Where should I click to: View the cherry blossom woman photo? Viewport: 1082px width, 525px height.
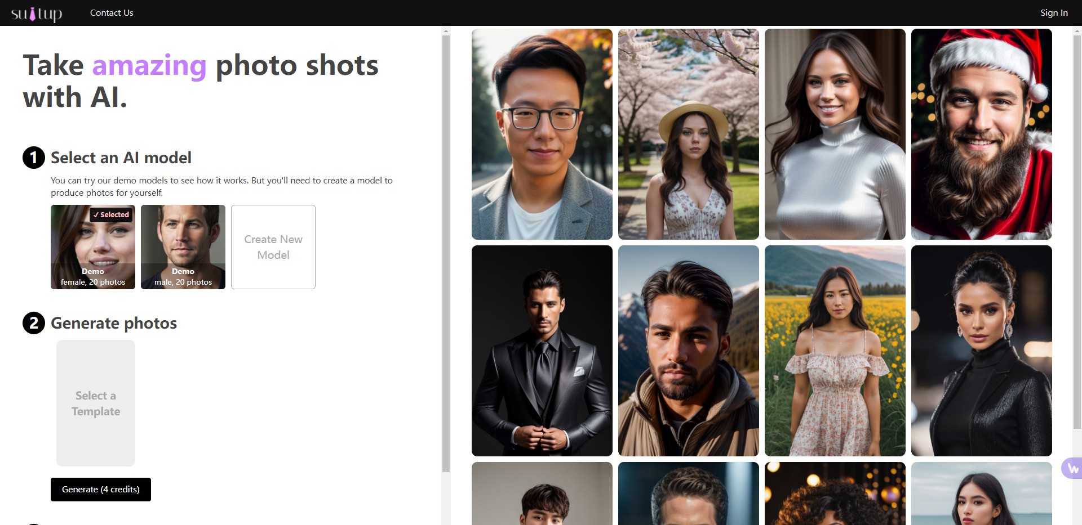688,134
